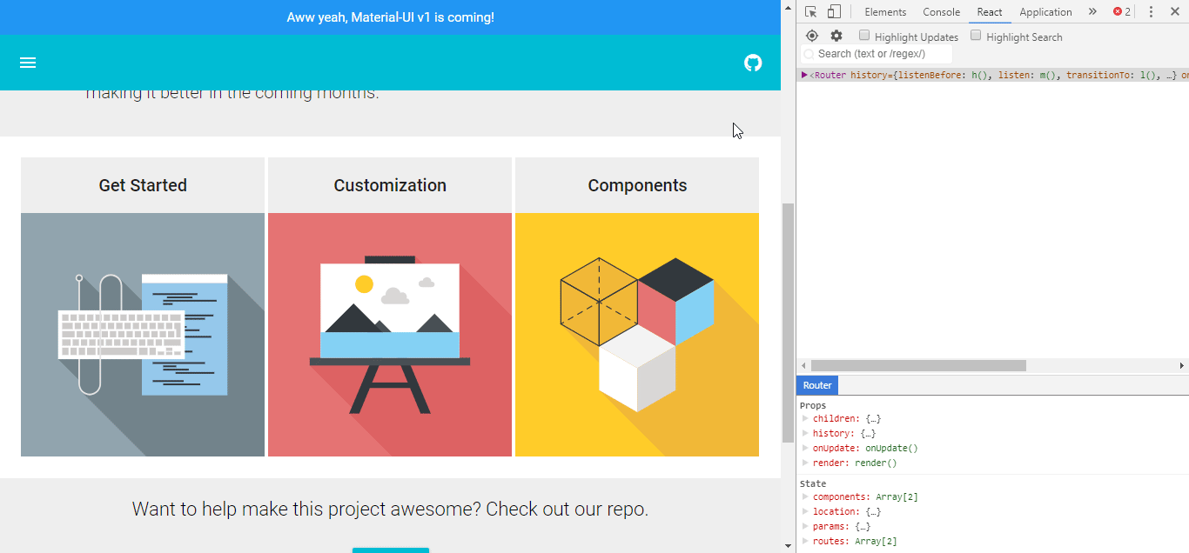This screenshot has width=1189, height=553.
Task: Focus the component search text field
Action: (x=877, y=54)
